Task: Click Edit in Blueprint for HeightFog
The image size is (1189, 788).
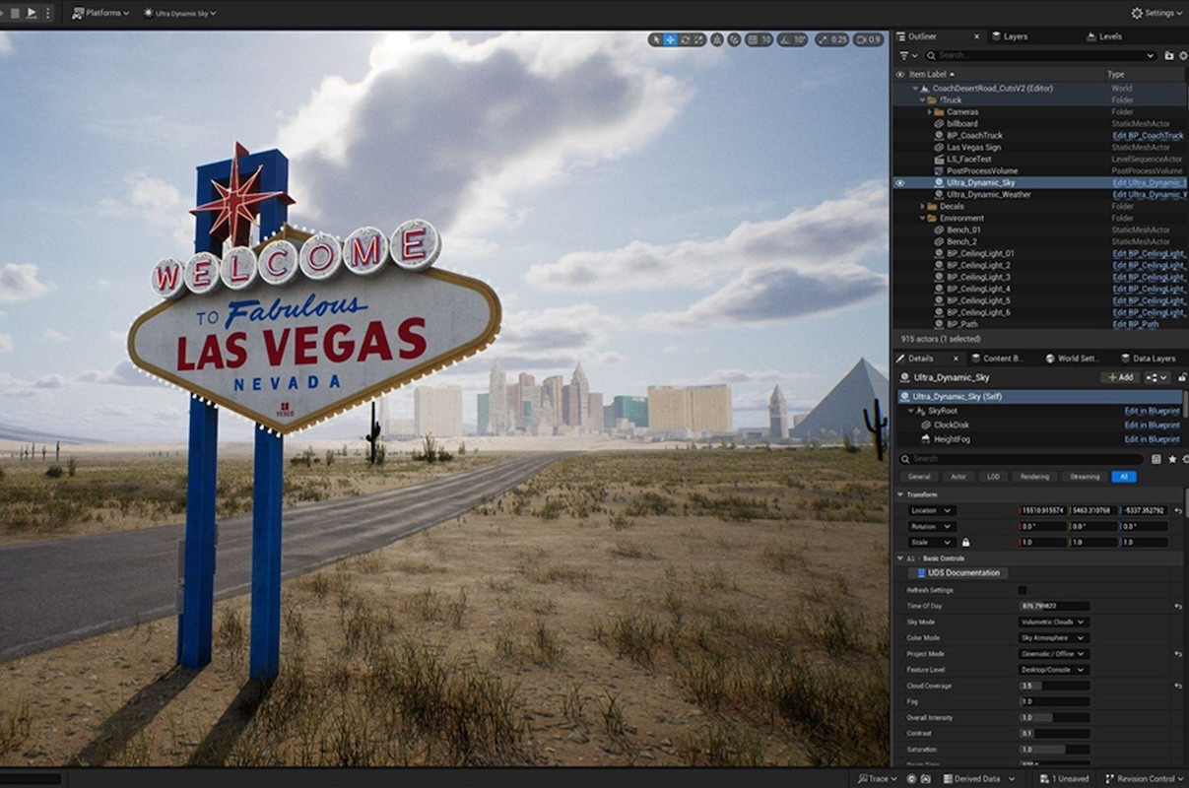Action: click(x=1152, y=439)
